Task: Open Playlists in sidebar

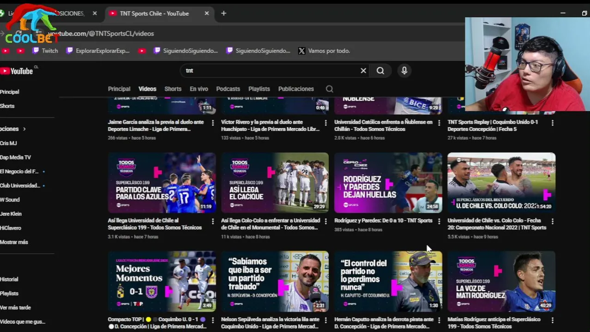Action: [x=9, y=293]
